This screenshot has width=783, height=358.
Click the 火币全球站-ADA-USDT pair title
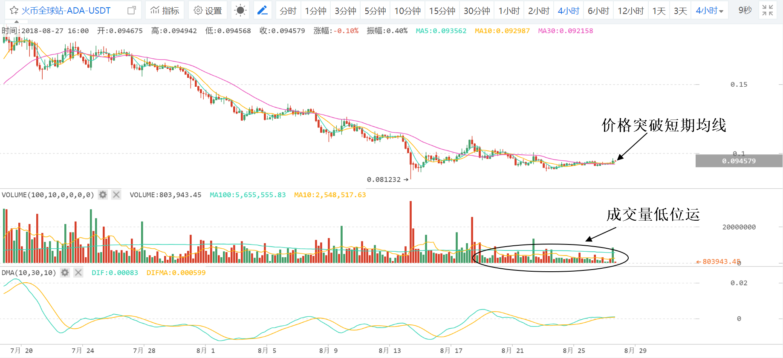[66, 10]
